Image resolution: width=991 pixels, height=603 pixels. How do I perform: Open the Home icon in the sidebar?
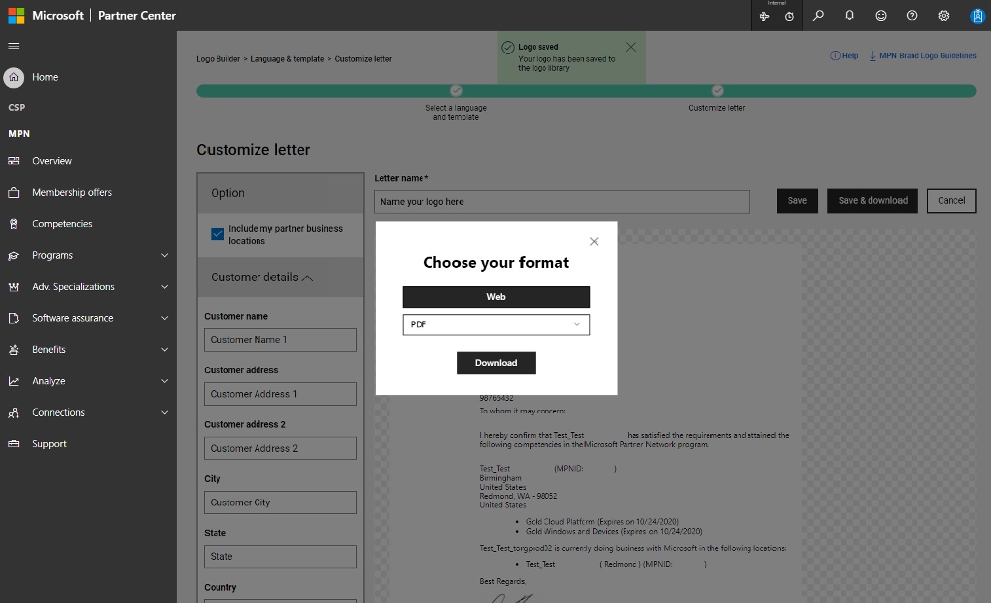tap(14, 77)
